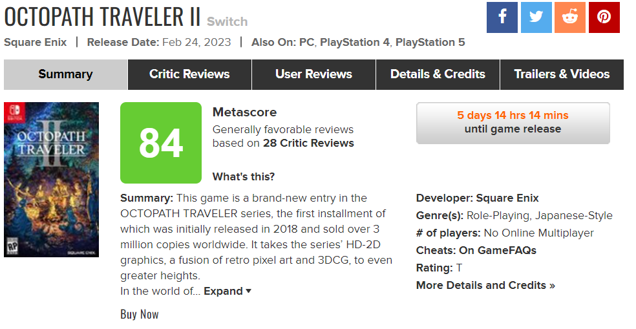Click the Buy Now link

[140, 314]
